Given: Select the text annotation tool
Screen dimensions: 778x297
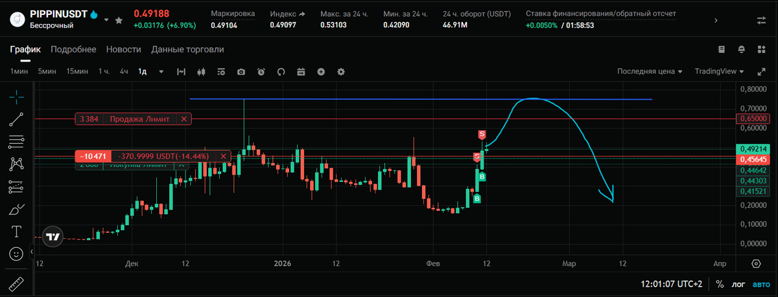Looking at the screenshot, I should point(17,231).
